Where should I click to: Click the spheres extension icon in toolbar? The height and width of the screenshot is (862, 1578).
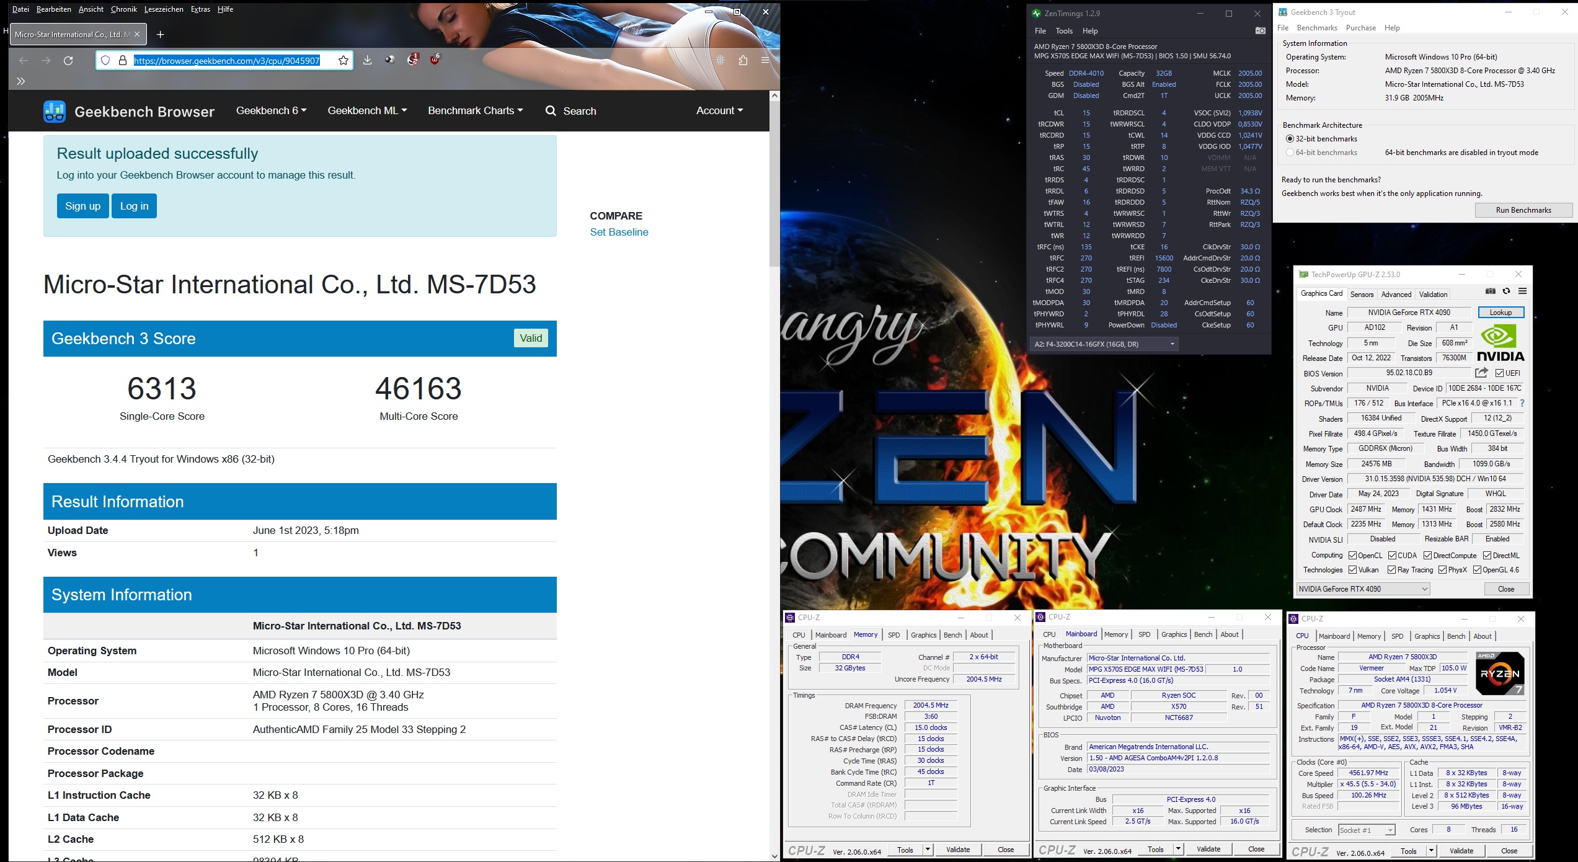click(390, 60)
